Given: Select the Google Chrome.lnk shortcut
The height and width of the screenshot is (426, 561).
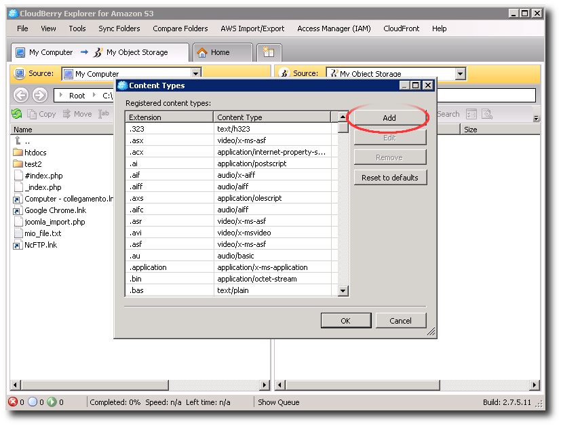Looking at the screenshot, I should click(50, 210).
